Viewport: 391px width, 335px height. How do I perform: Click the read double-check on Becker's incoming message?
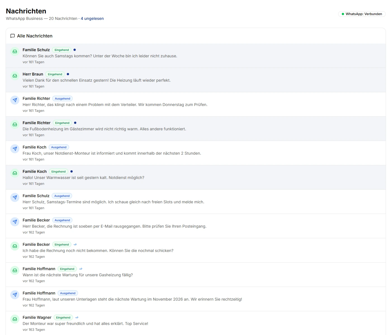pyautogui.click(x=75, y=244)
